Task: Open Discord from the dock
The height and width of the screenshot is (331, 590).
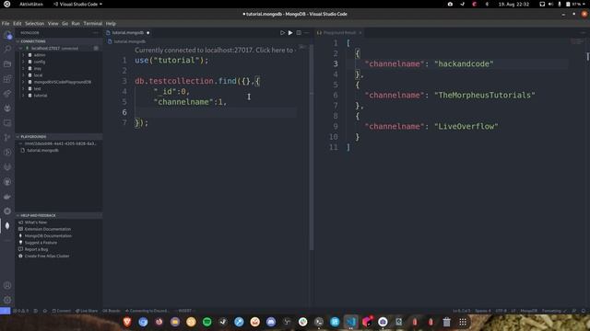Action: pos(271,322)
